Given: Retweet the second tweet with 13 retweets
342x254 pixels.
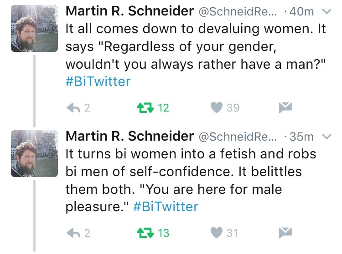Looking at the screenshot, I should [145, 233].
